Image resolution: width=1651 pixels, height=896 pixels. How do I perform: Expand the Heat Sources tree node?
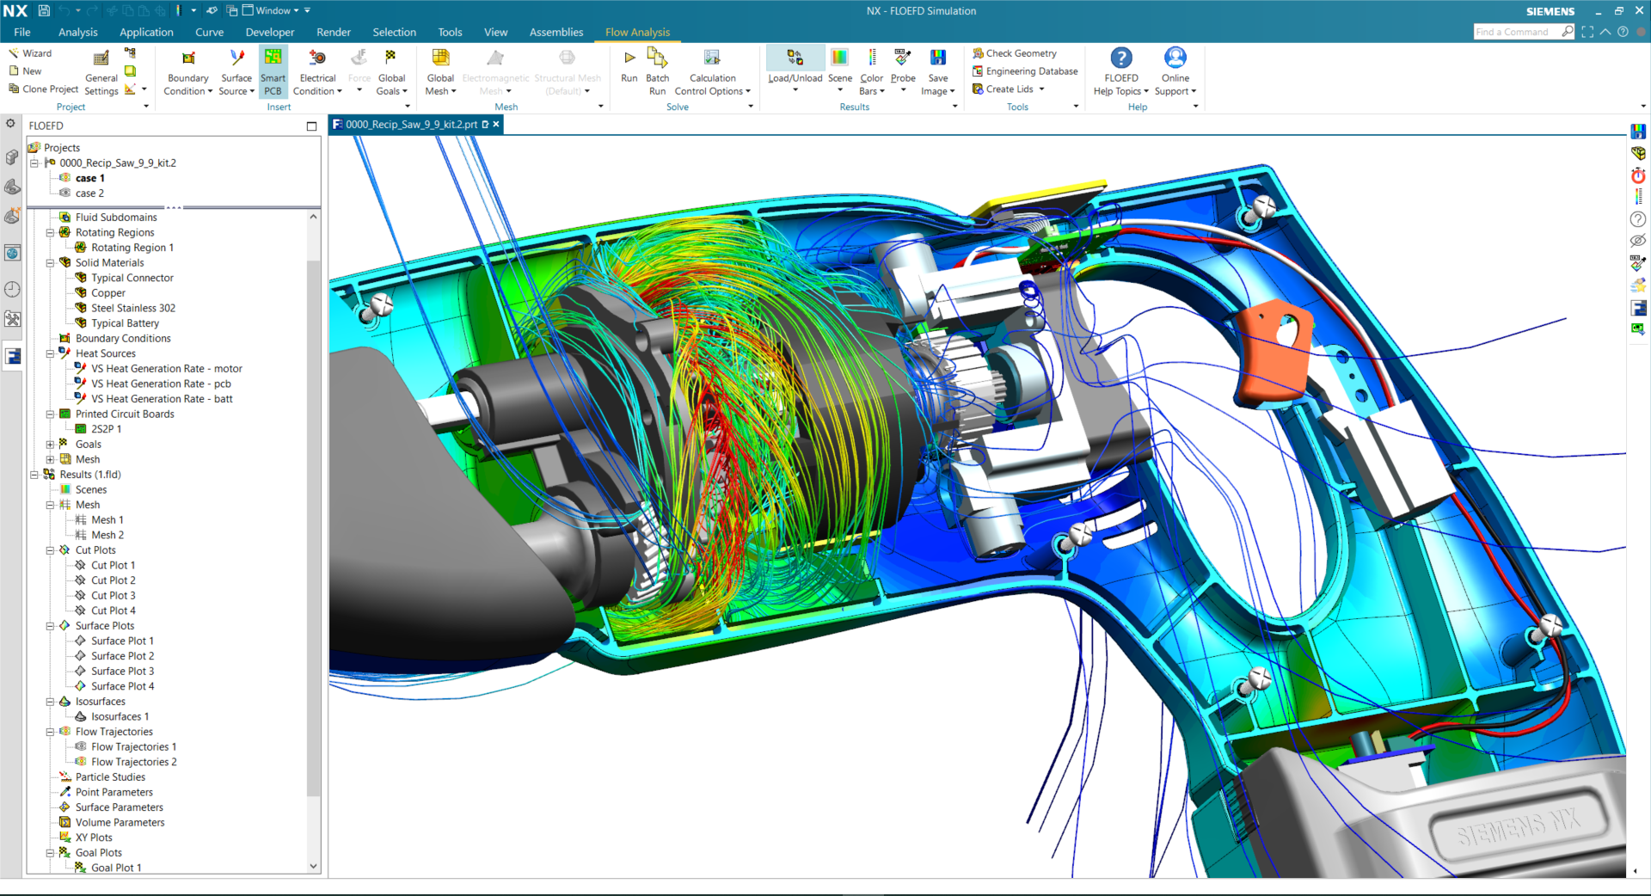coord(50,353)
